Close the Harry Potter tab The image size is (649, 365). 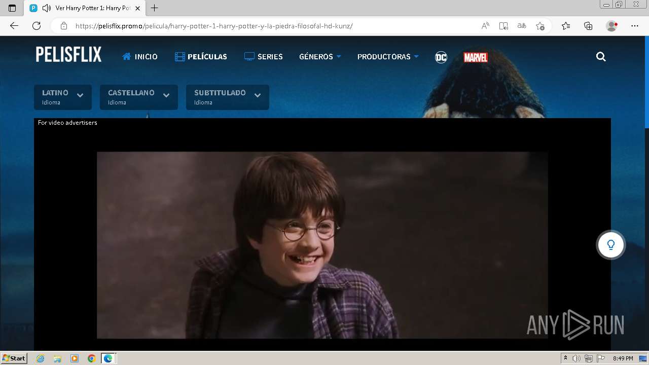(137, 8)
